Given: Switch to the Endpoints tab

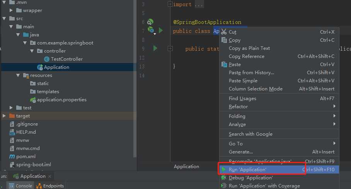Looking at the screenshot, I should pyautogui.click(x=50, y=186).
